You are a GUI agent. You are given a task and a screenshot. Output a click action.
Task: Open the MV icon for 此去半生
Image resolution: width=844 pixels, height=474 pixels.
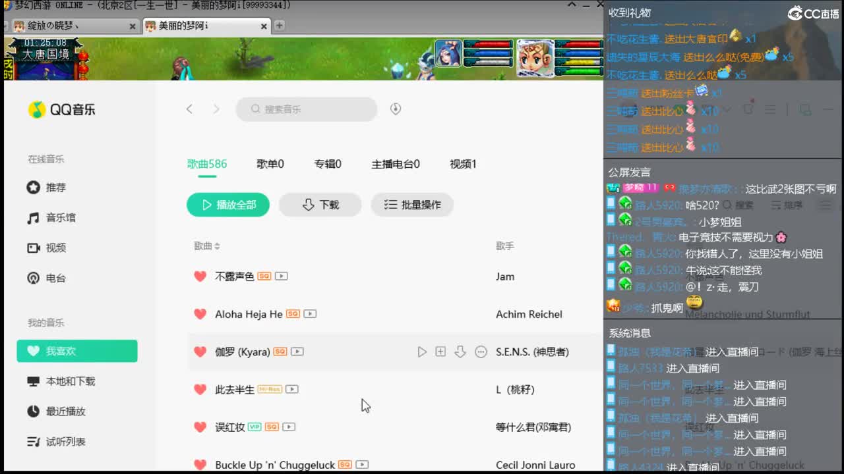pos(292,389)
